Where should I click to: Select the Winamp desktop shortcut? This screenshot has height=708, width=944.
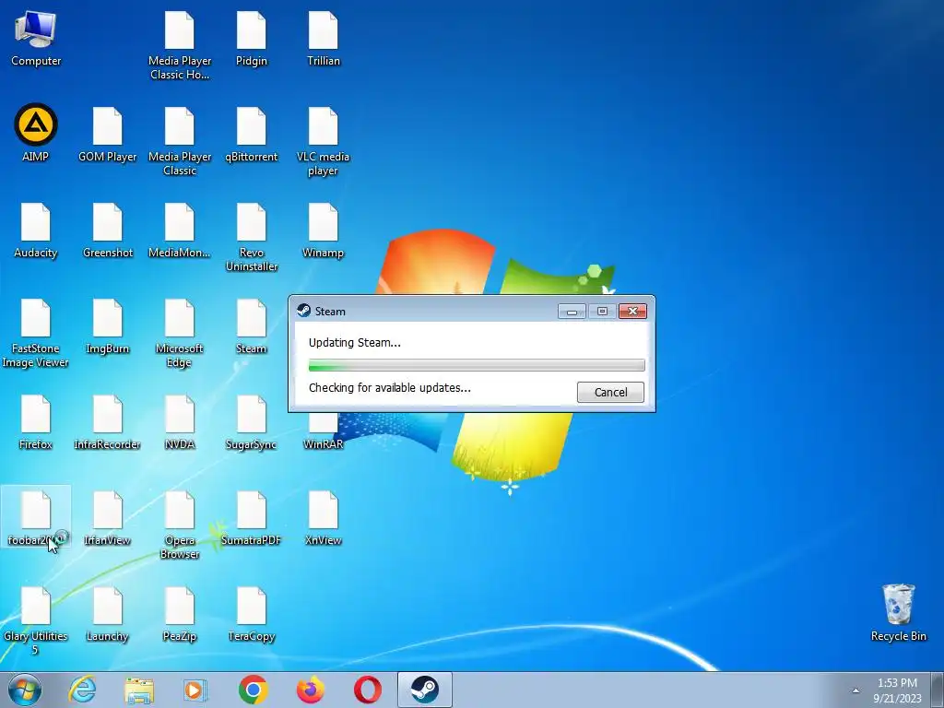pyautogui.click(x=324, y=231)
